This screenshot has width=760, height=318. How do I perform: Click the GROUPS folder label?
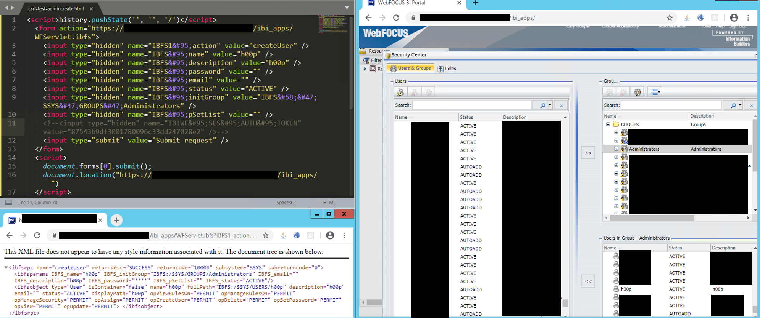[629, 125]
